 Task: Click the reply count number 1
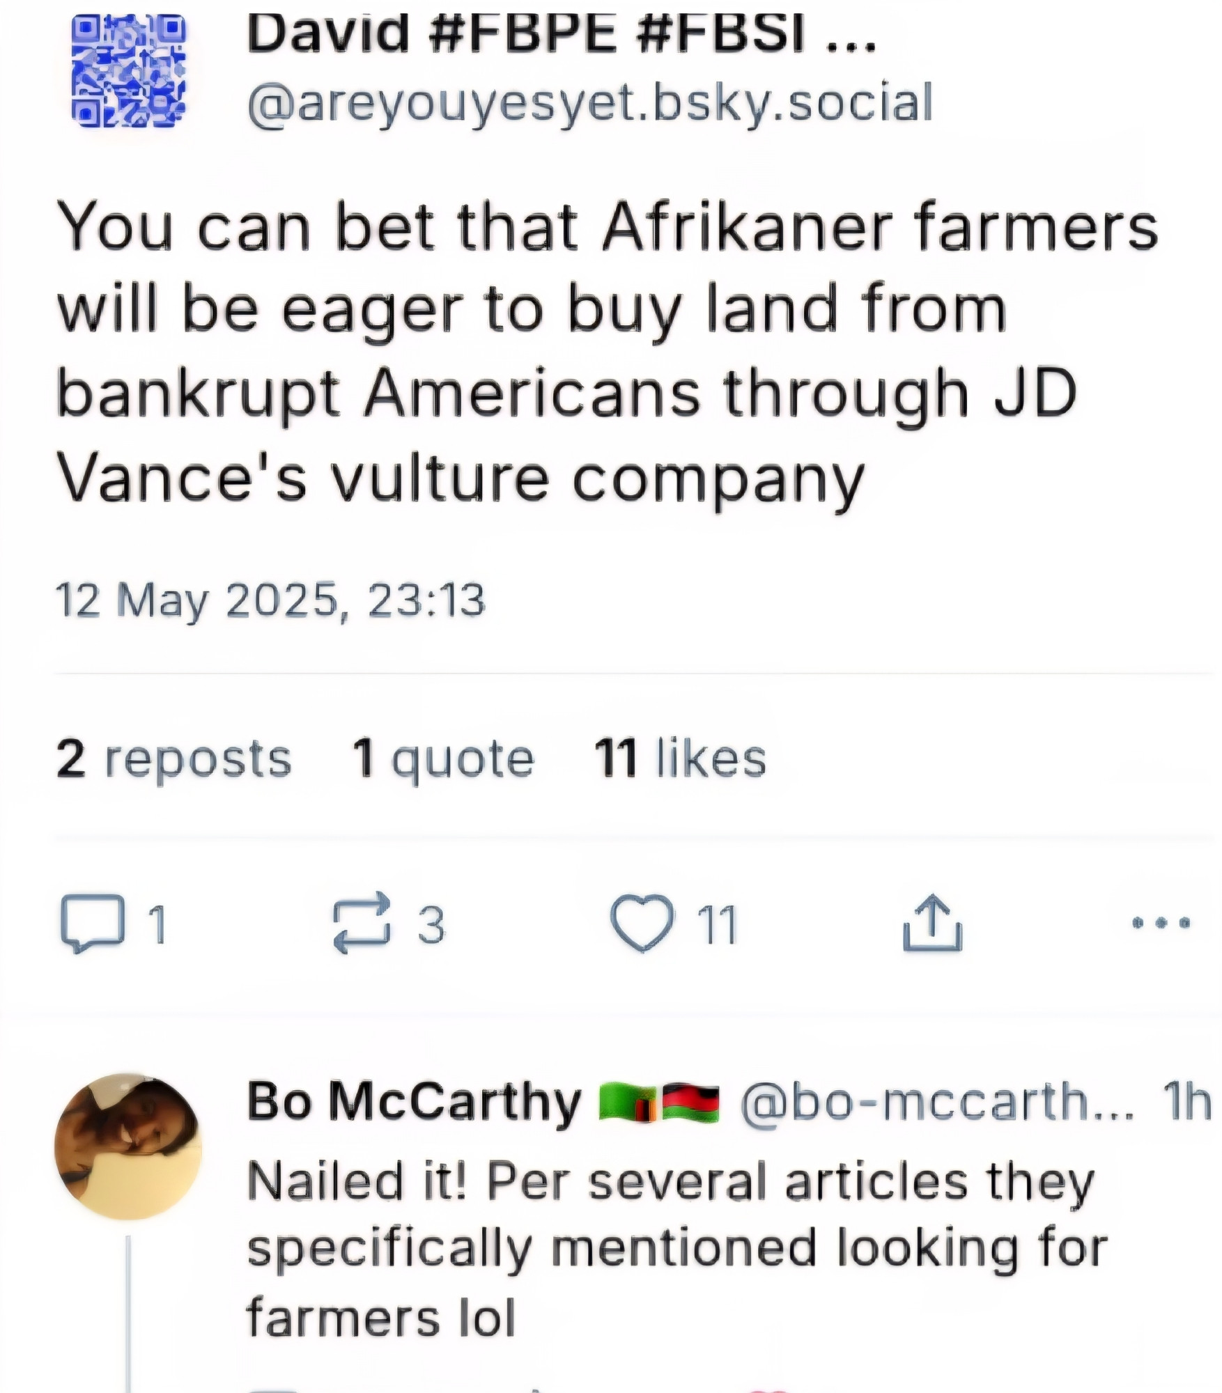point(157,925)
